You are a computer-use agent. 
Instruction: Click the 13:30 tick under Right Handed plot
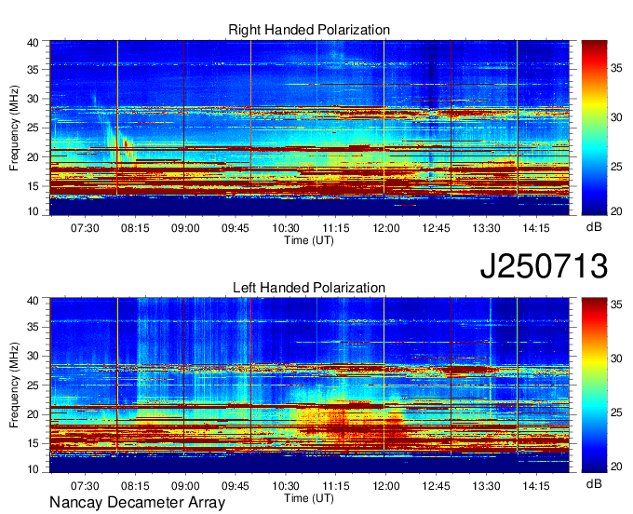tap(486, 228)
